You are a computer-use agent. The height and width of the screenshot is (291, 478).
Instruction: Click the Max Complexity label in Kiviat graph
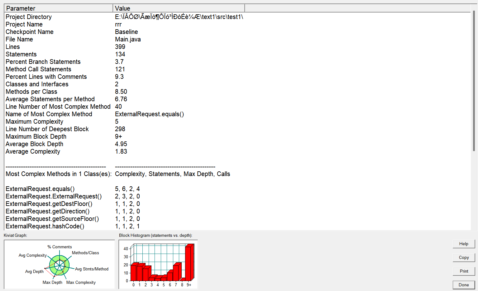pyautogui.click(x=81, y=282)
